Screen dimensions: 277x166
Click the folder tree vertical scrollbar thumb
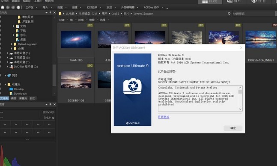tap(54, 75)
